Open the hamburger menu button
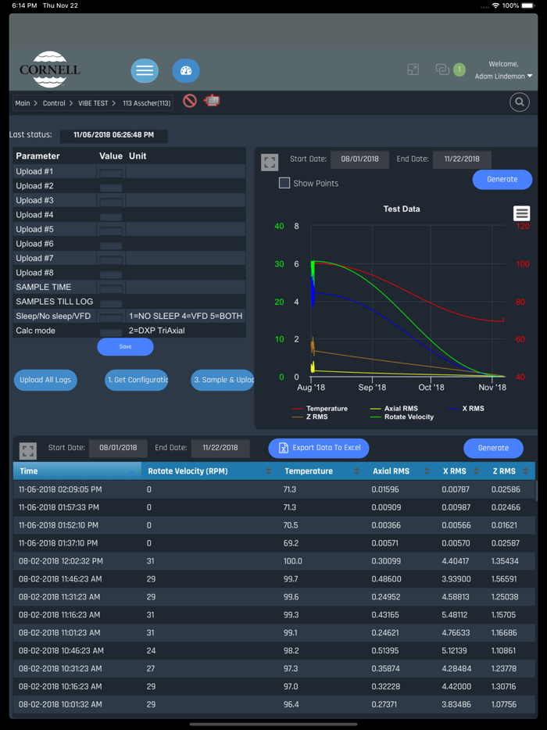Viewport: 547px width, 730px height. tap(145, 71)
